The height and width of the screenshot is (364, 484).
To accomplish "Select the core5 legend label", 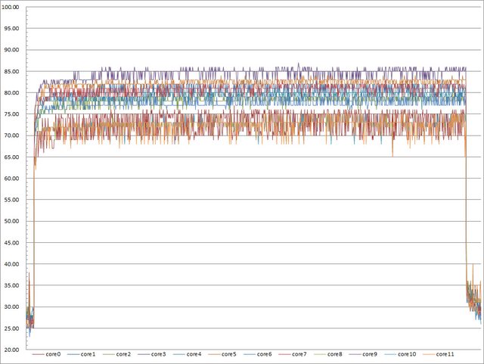I will tap(230, 354).
